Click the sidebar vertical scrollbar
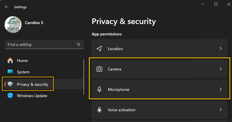Screen dimensions: 232x122 click(x=84, y=77)
